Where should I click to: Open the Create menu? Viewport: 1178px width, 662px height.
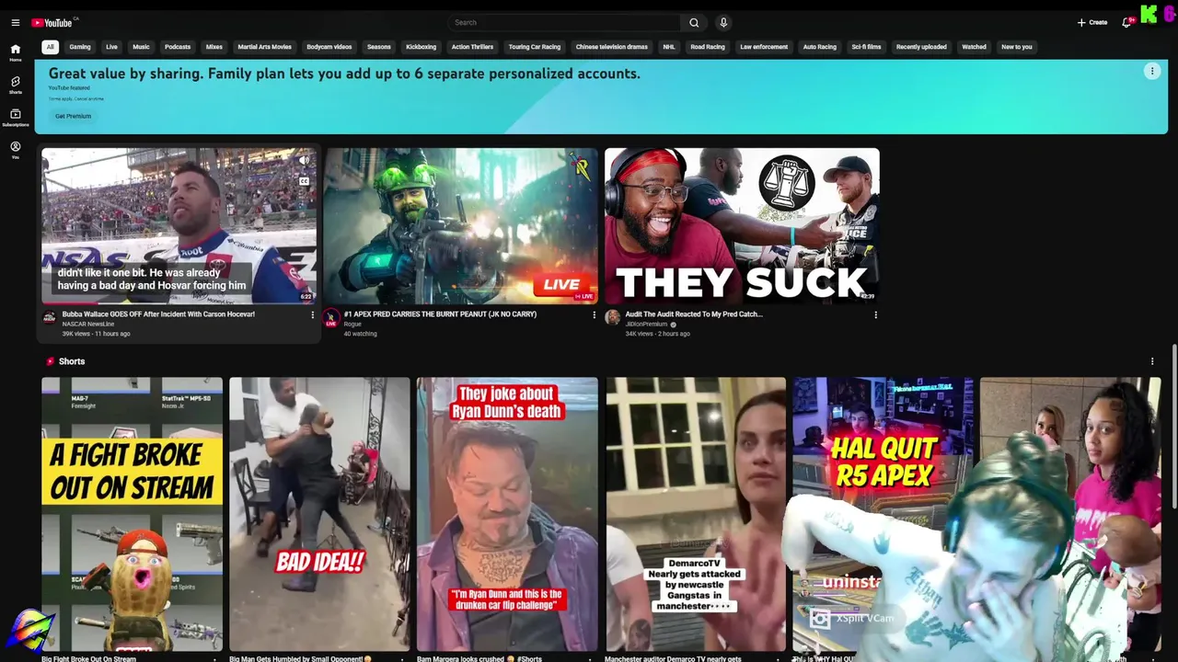click(1092, 23)
